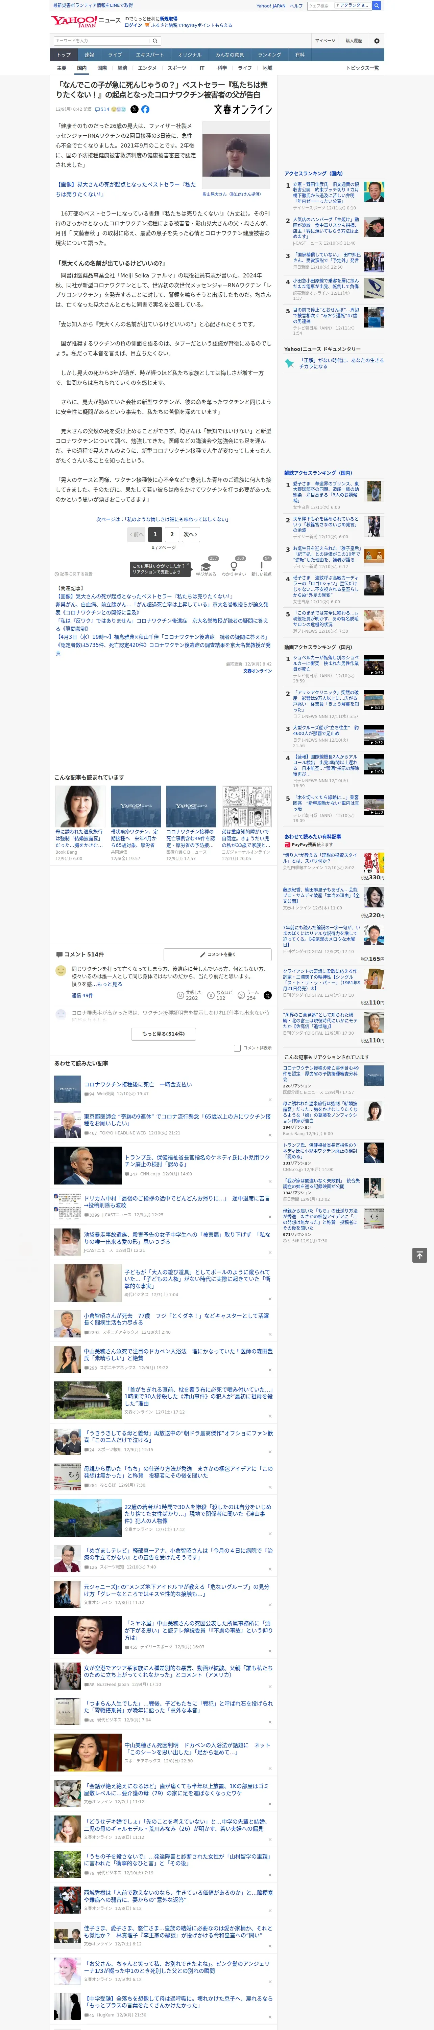Click the 共感した smiley reaction on first comment
The width and height of the screenshot is (434, 2030).
190,995
